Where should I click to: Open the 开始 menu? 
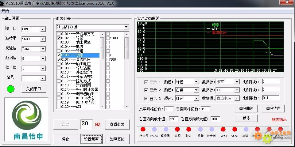point(5,11)
